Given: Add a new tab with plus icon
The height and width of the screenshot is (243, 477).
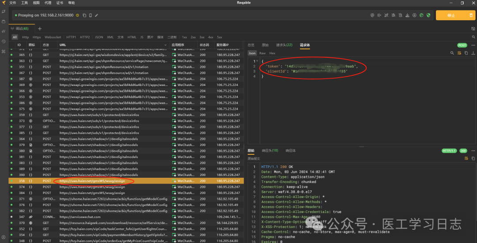Looking at the screenshot, I should 40,29.
